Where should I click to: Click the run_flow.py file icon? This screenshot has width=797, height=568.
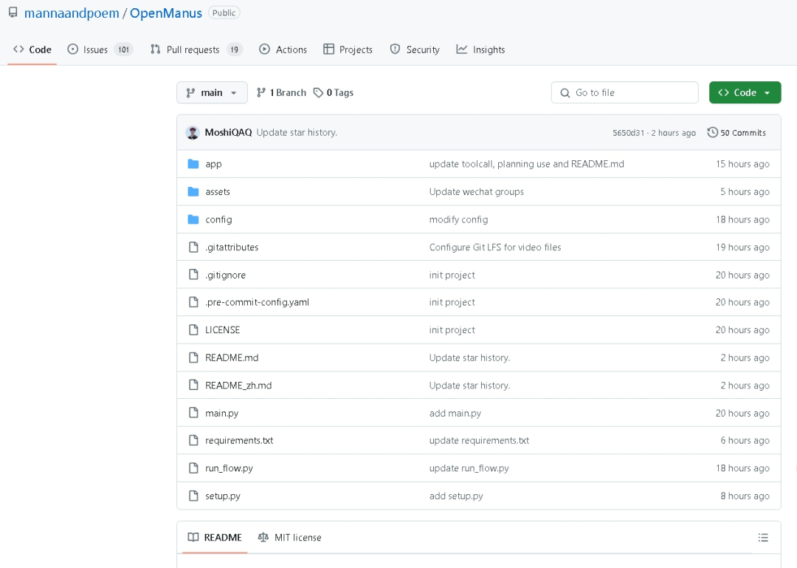pyautogui.click(x=193, y=468)
